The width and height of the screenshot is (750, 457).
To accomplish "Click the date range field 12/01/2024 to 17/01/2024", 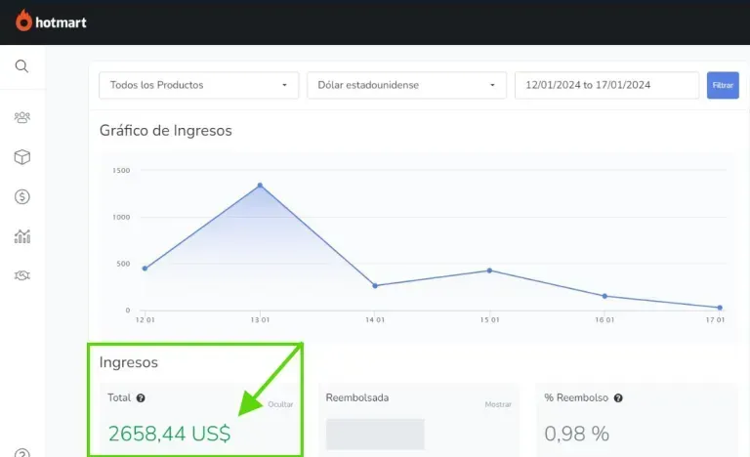I will [606, 85].
